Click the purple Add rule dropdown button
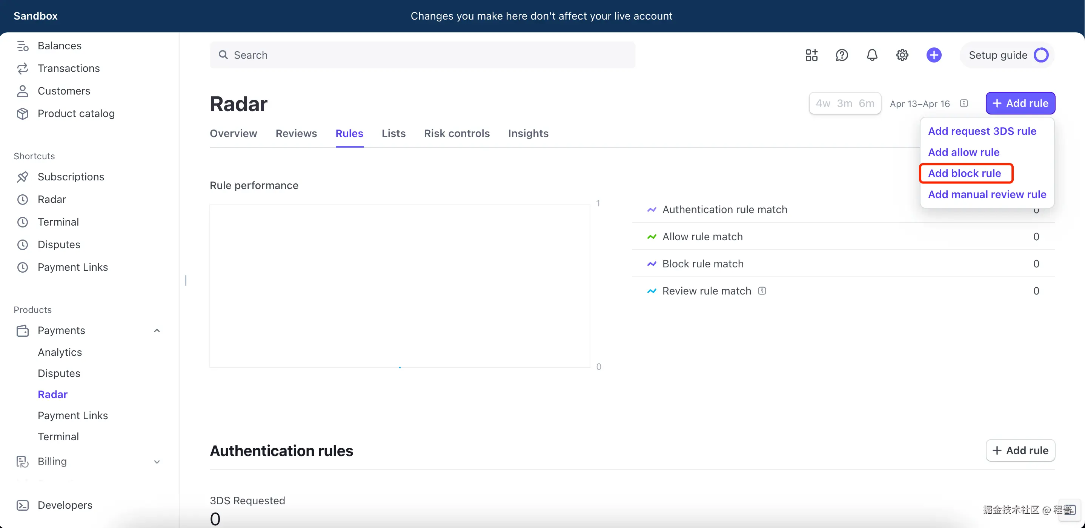 (1020, 104)
